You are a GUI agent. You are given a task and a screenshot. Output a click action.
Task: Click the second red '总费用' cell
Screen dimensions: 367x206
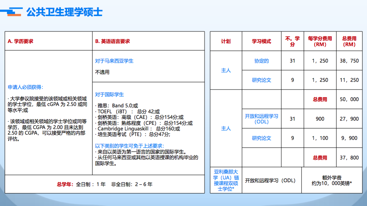click(320, 157)
